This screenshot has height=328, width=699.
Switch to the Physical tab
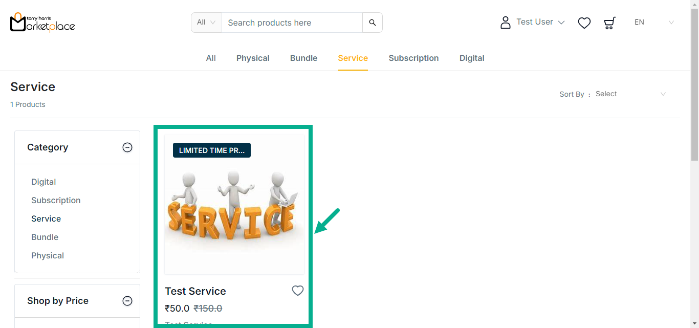pos(253,58)
